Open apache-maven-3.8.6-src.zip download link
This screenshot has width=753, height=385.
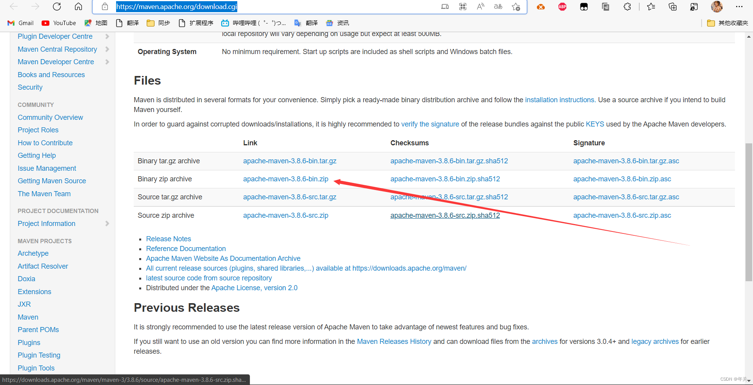coord(286,215)
